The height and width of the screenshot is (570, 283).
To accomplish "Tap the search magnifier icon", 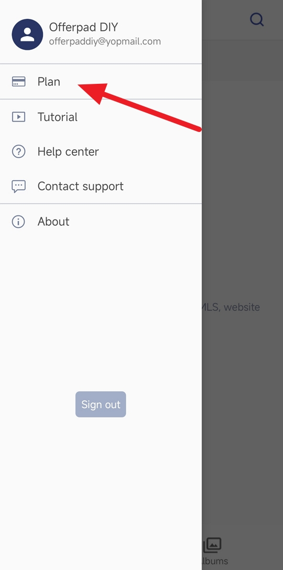I will [x=257, y=19].
